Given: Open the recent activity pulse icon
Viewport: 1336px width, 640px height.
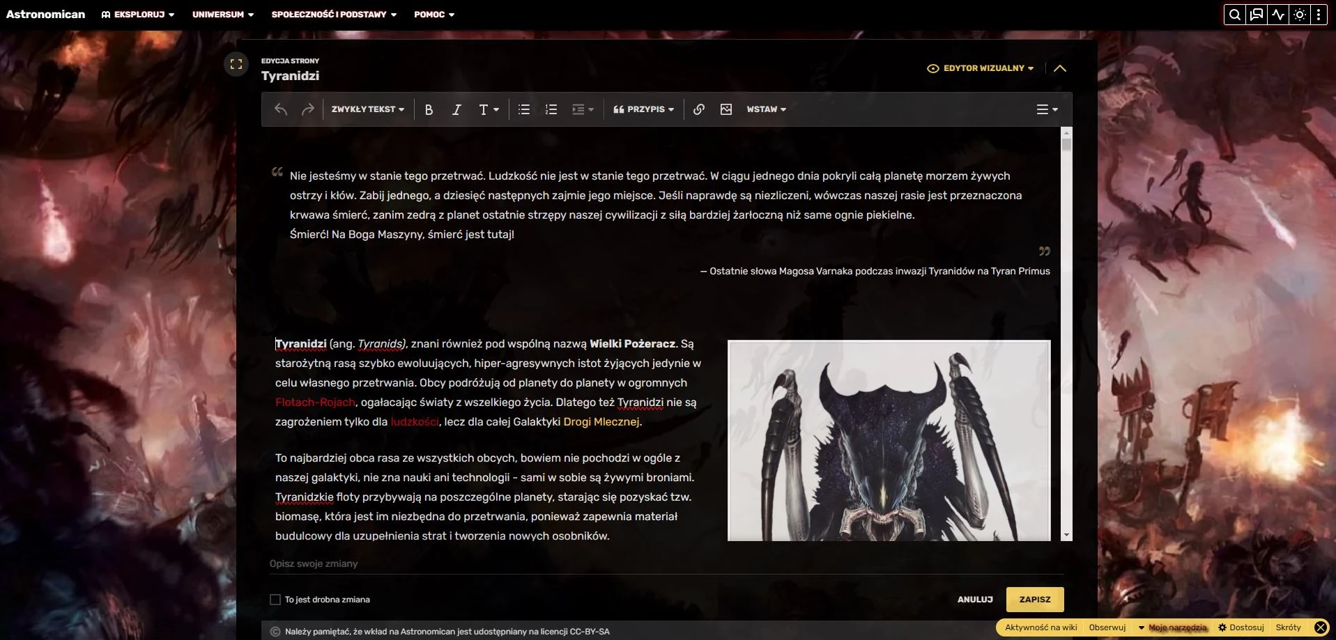Looking at the screenshot, I should point(1278,15).
